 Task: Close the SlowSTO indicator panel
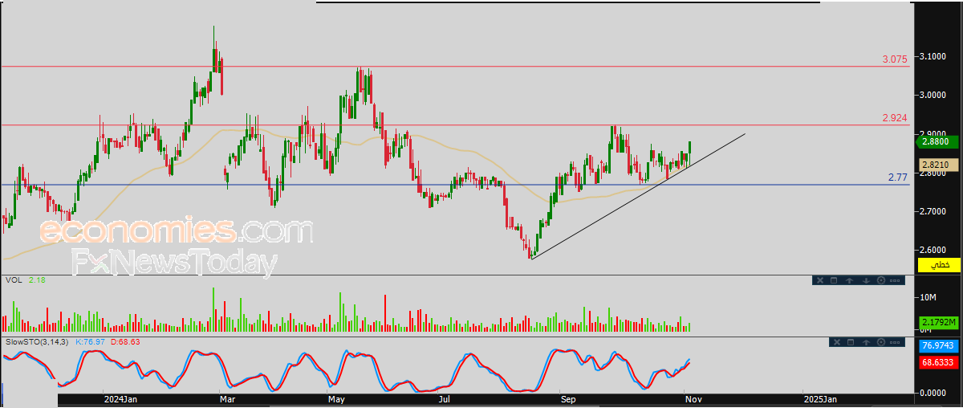837,342
